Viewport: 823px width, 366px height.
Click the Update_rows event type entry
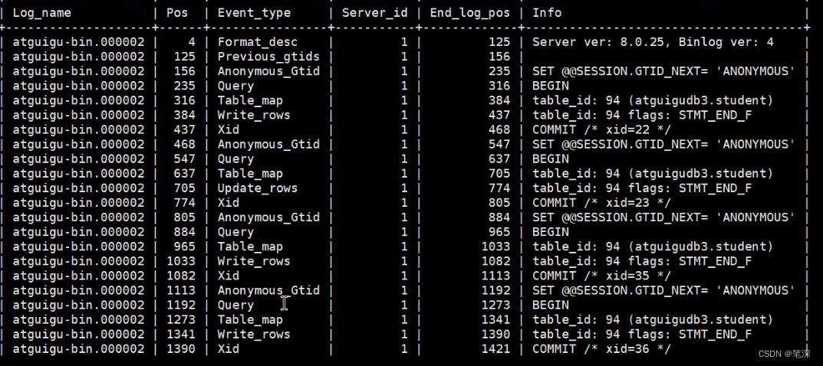(257, 188)
